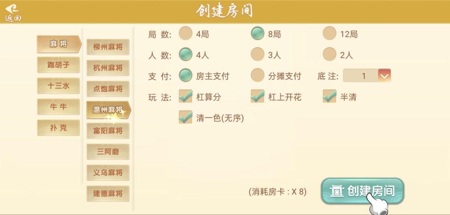450x215 pixels.
Task: Select 分摊支付 split payment option
Action: [258, 75]
